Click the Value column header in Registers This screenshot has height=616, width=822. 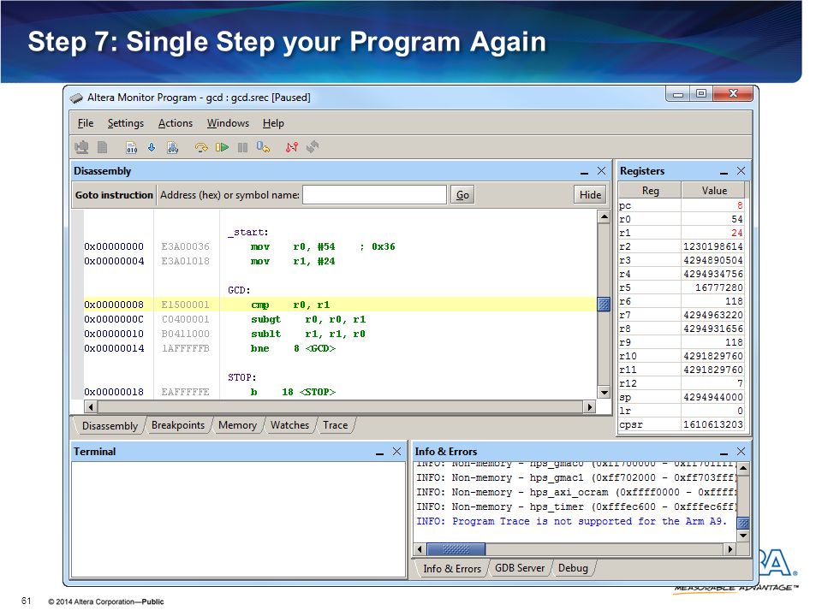point(714,191)
